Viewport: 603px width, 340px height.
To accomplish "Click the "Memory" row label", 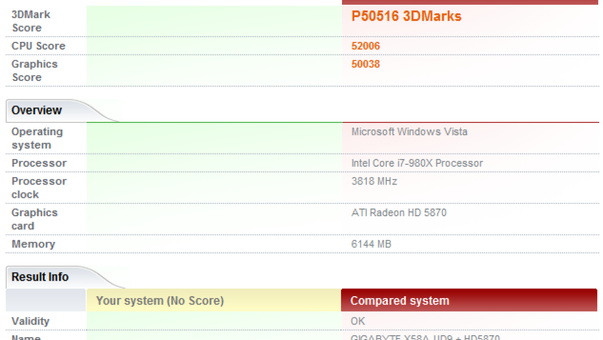I will 33,244.
